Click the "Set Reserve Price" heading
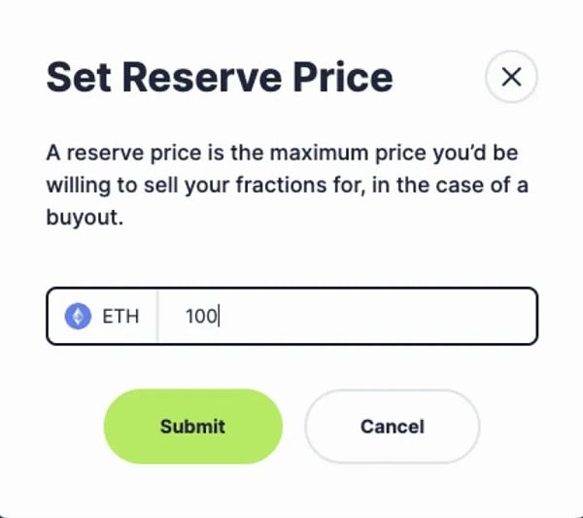The width and height of the screenshot is (583, 518). click(x=220, y=77)
